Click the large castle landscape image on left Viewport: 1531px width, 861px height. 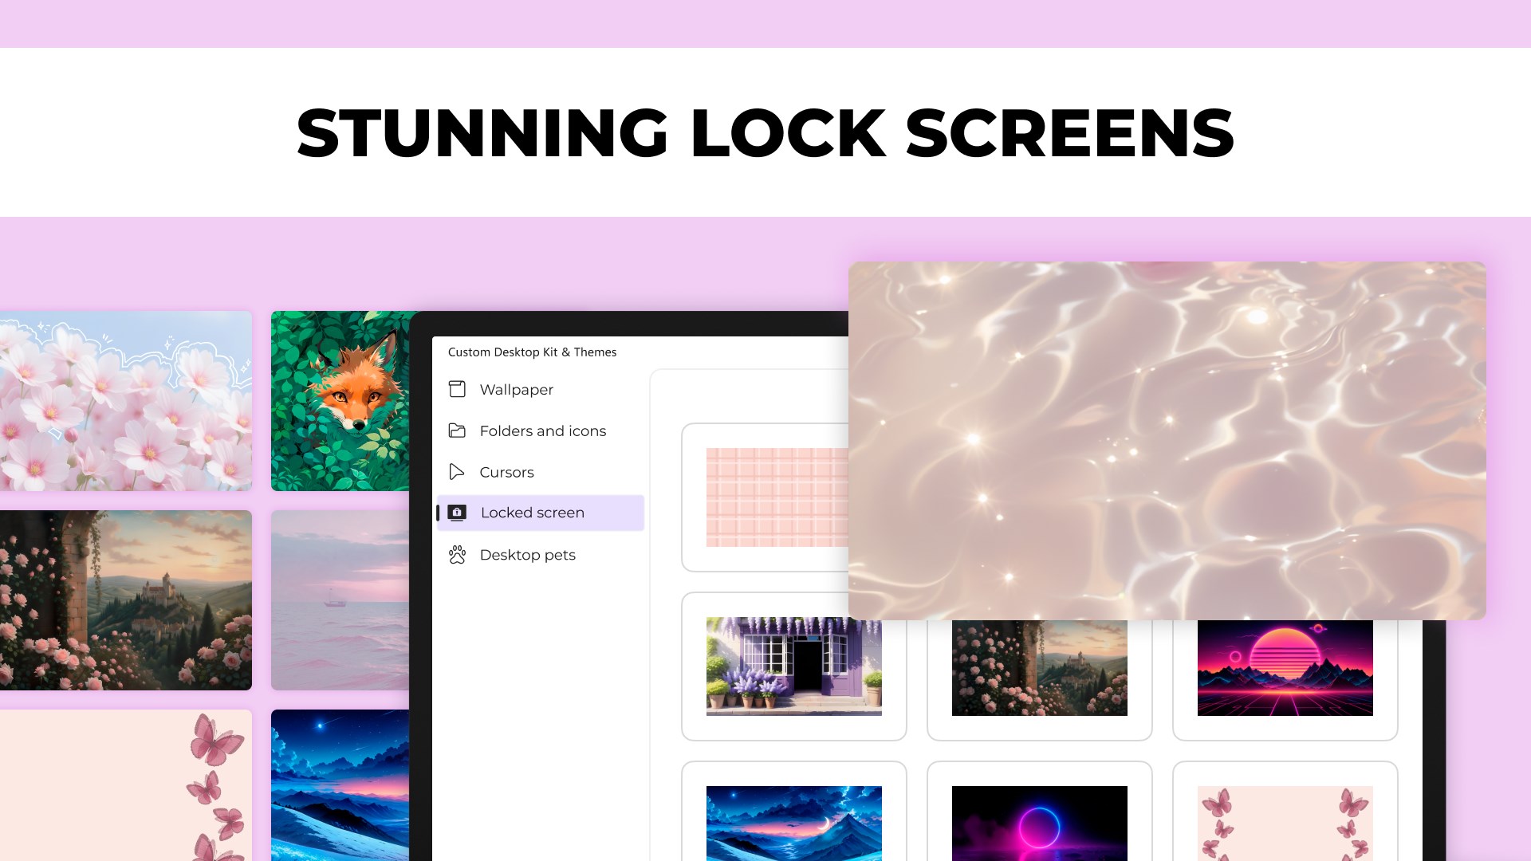[x=126, y=600]
